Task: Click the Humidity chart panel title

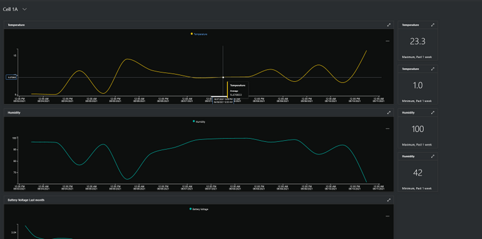Action: click(14, 113)
